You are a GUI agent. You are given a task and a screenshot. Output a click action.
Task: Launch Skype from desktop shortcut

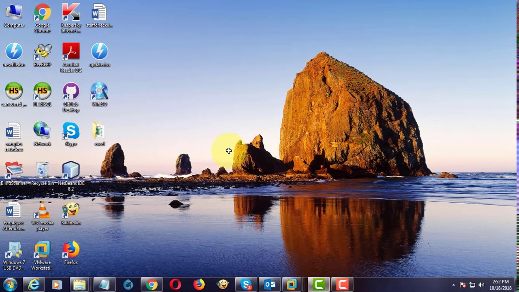pyautogui.click(x=71, y=134)
